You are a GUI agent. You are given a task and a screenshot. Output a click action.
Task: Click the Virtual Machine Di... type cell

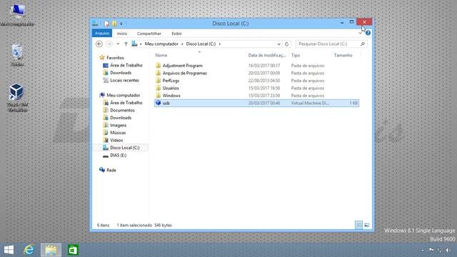(x=310, y=103)
